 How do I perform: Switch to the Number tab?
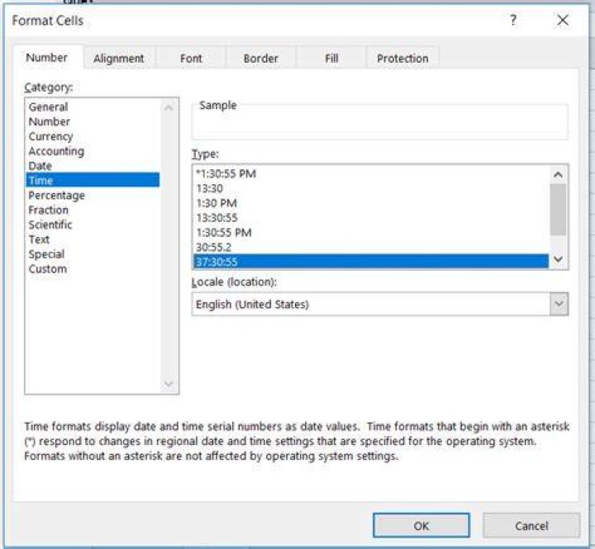[x=46, y=58]
